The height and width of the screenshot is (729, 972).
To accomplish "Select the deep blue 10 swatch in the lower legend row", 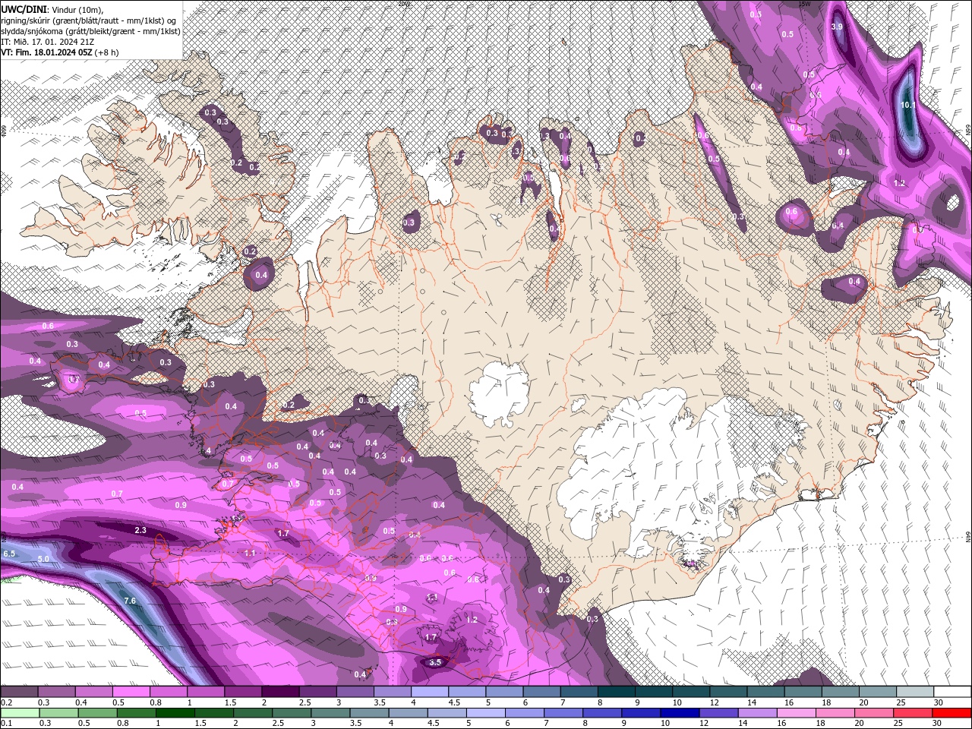I will click(680, 712).
